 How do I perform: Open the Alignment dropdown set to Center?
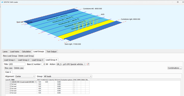coord(25,77)
